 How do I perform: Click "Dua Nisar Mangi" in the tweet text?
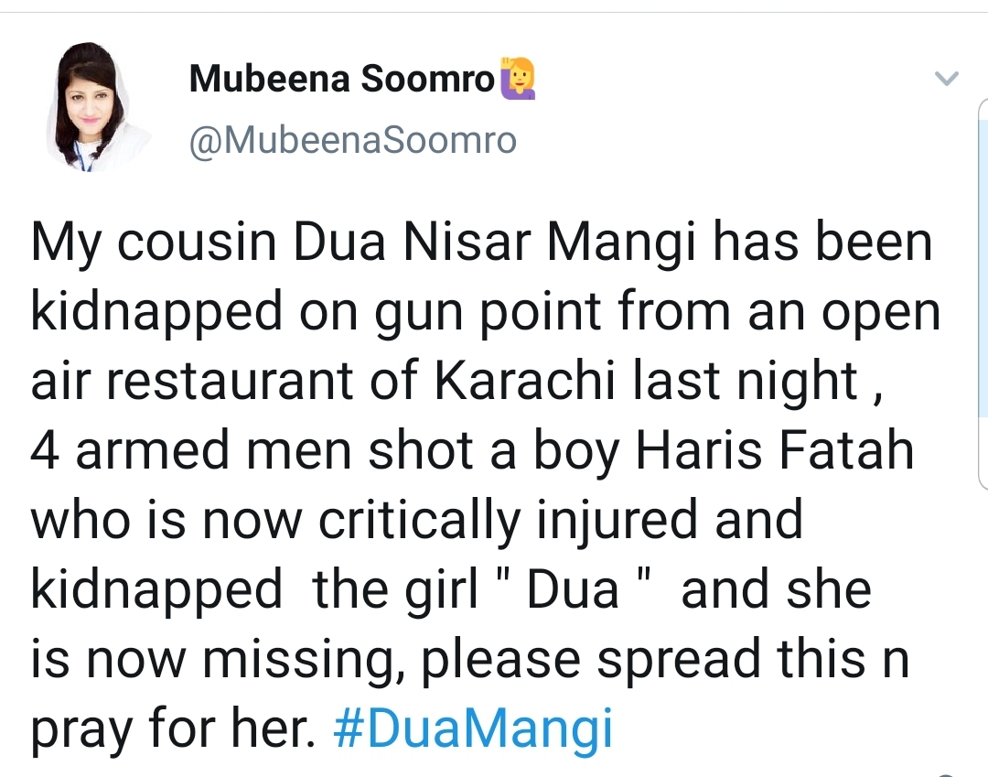coord(495,243)
